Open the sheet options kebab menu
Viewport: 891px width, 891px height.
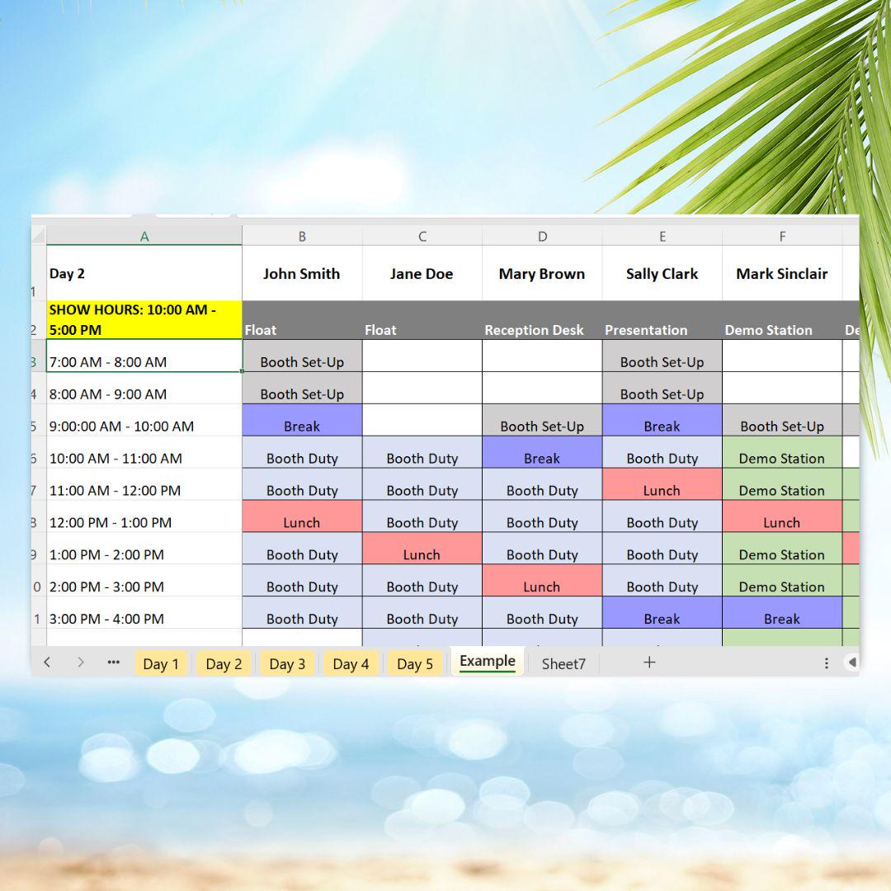pos(827,662)
